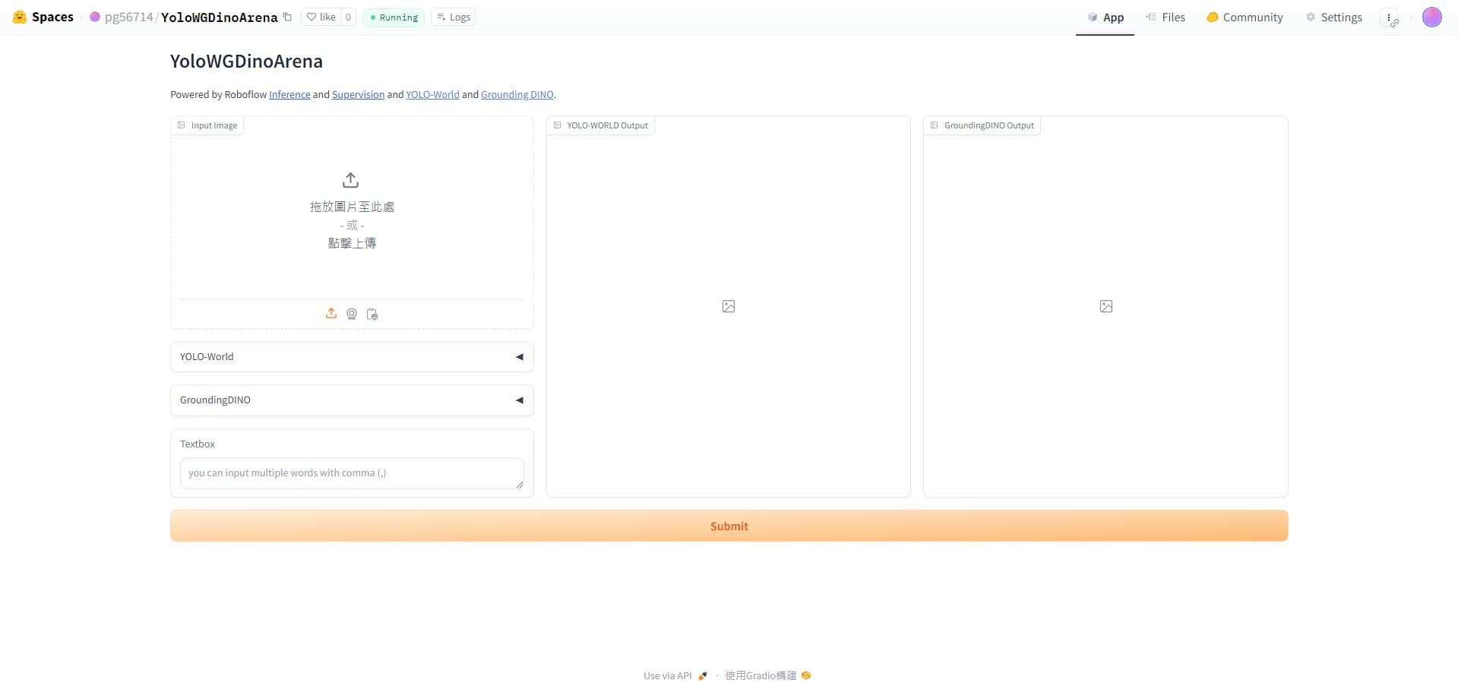This screenshot has height=686, width=1458.
Task: Expand the YOLO-World accordion
Action: [x=352, y=357]
